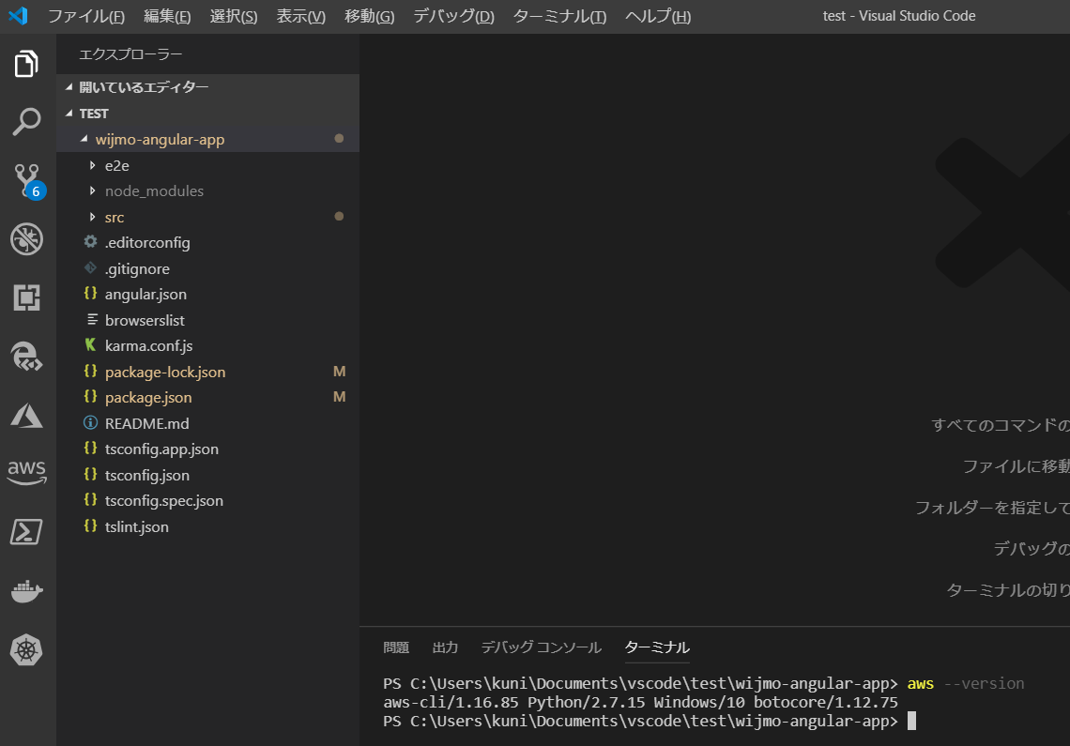The width and height of the screenshot is (1070, 746).
Task: Open the AWS explorer icon
Action: coord(26,472)
